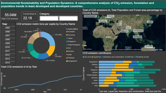Screen dimensions: 166x93
Task: Click the Total CO2 emissions 55.04M card
Action: pyautogui.click(x=10, y=16)
